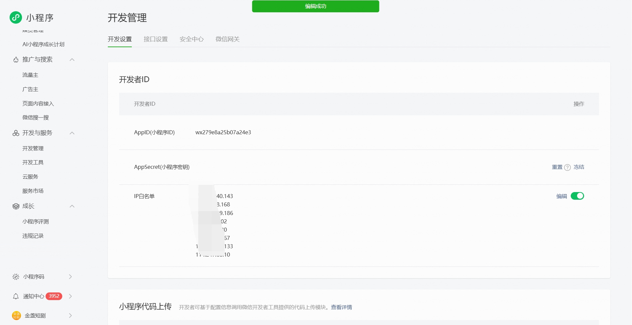Image resolution: width=632 pixels, height=325 pixels.
Task: Switch to the 接口设置 tab
Action: (156, 39)
